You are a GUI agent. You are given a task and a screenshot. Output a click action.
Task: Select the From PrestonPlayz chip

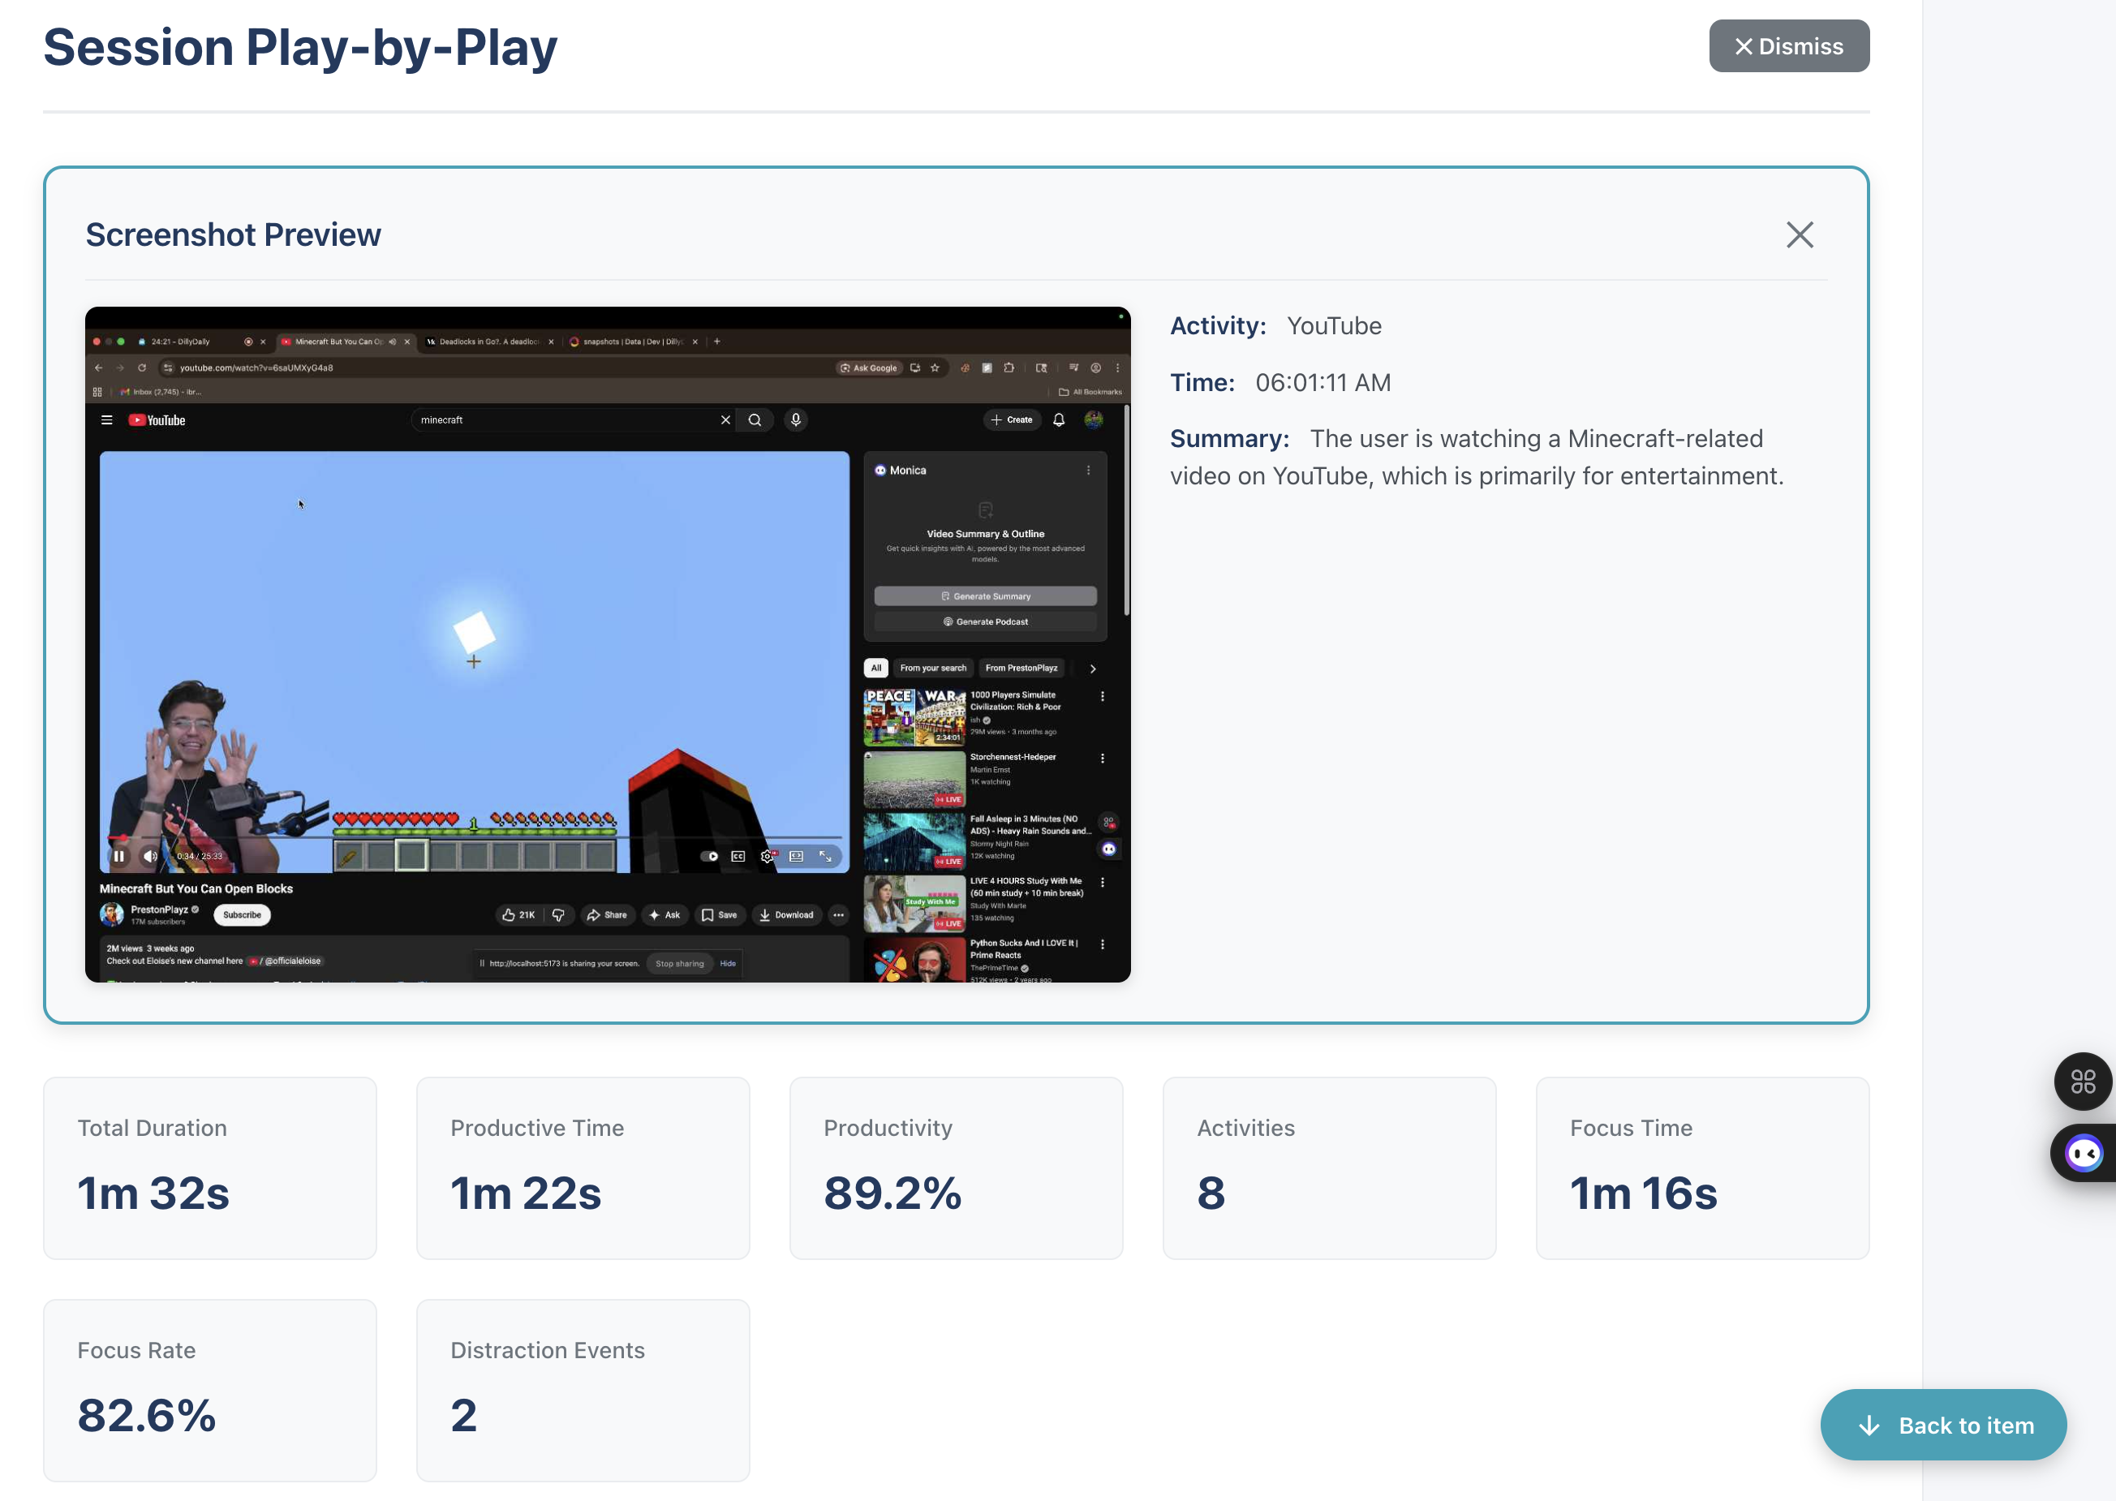pyautogui.click(x=1021, y=669)
